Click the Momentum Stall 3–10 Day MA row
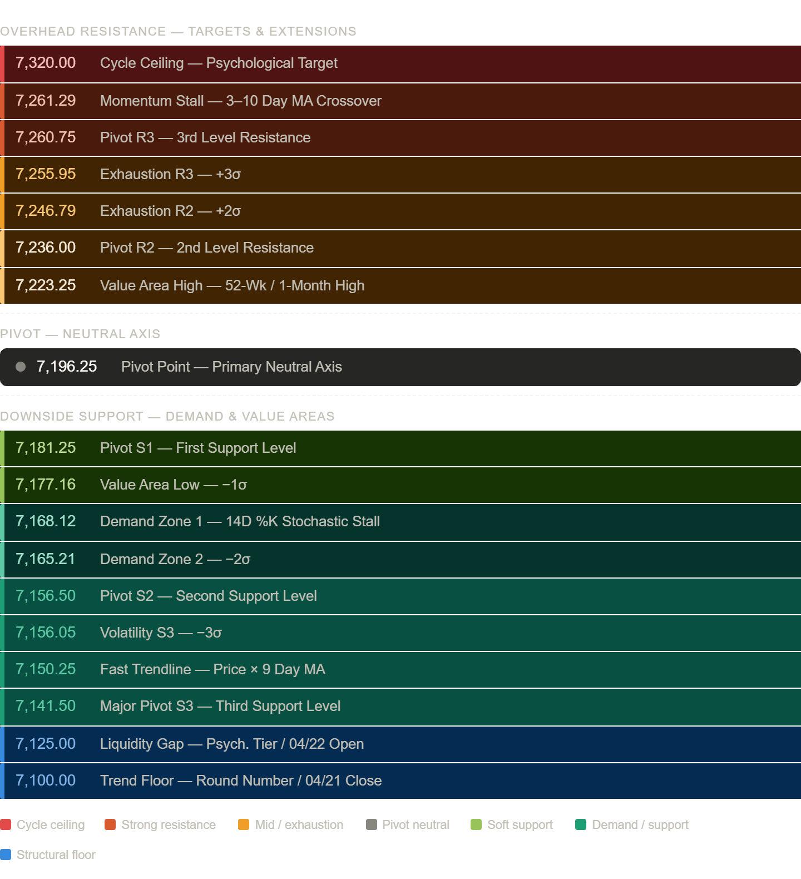This screenshot has width=801, height=879. [400, 101]
